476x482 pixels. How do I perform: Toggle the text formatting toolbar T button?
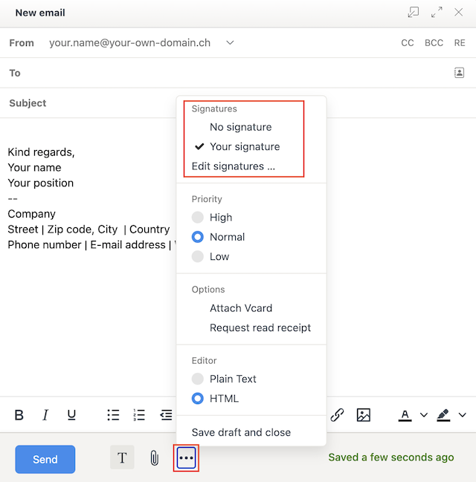pos(122,457)
